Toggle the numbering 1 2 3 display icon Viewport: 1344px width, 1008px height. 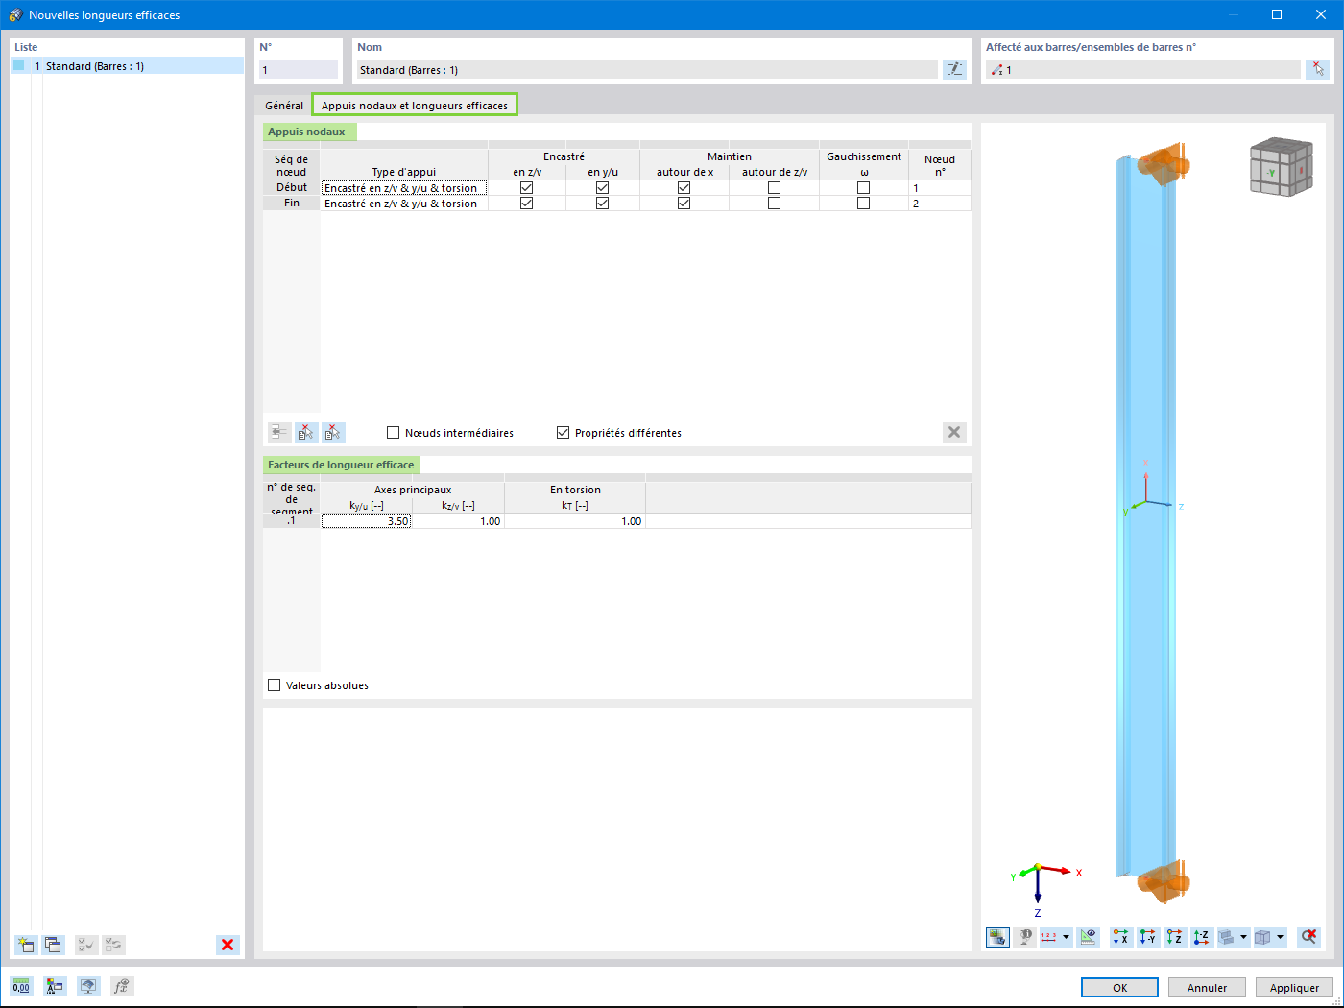point(1048,937)
